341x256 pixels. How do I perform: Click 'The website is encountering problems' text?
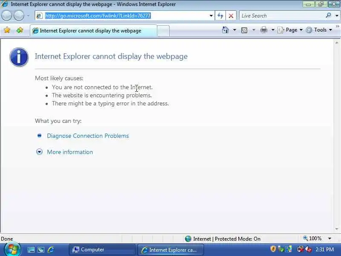(x=102, y=95)
